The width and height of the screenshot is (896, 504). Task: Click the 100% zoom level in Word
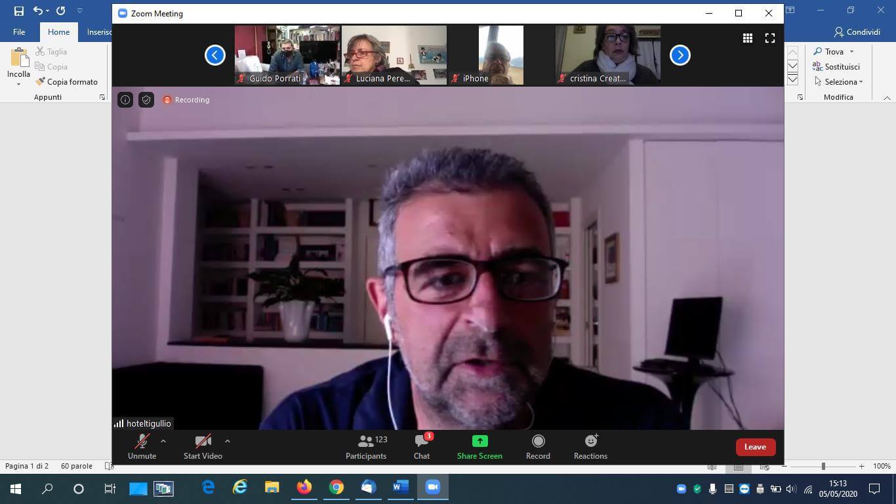pyautogui.click(x=882, y=466)
